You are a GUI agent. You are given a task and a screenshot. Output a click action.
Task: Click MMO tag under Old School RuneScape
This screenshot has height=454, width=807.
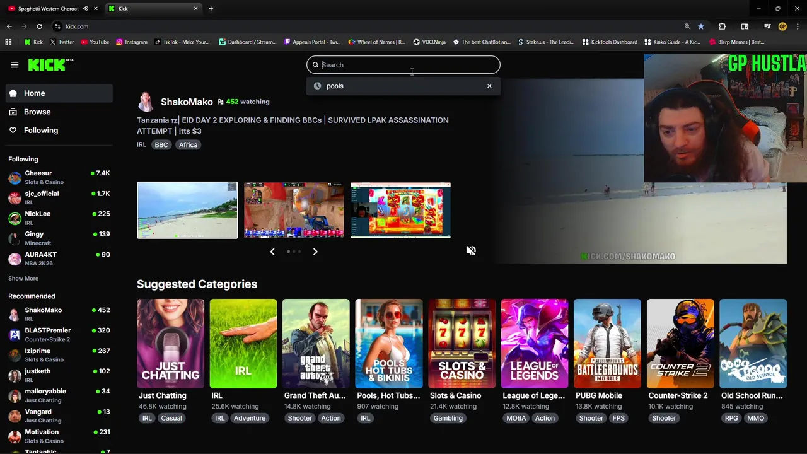coord(755,418)
